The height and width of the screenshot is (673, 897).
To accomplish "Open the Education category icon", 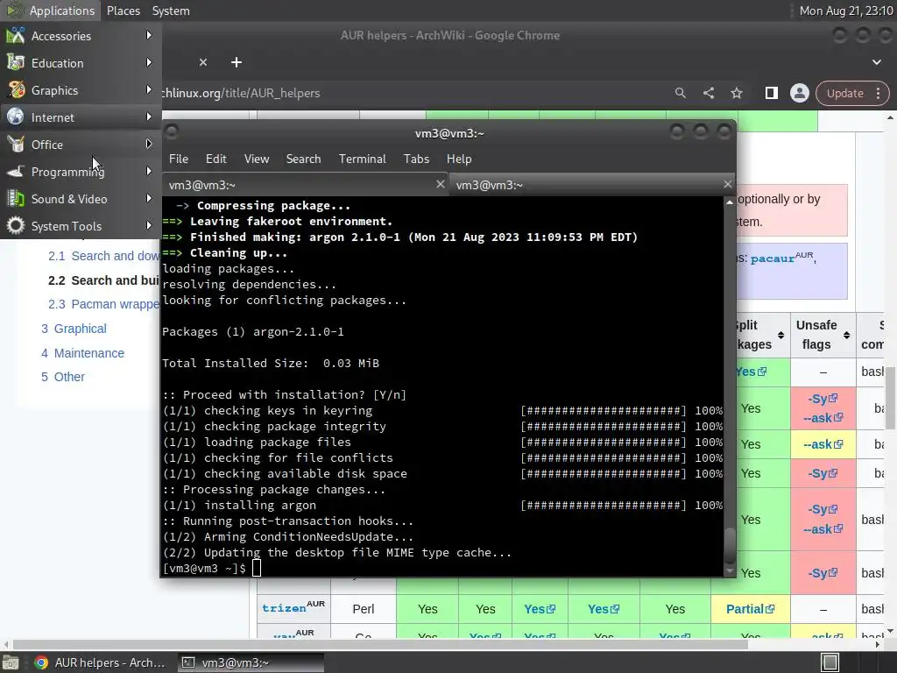I will 16,63.
